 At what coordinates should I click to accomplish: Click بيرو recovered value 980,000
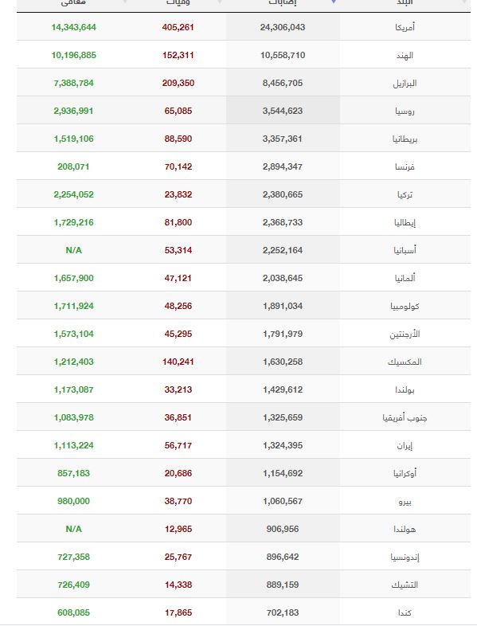coord(73,501)
